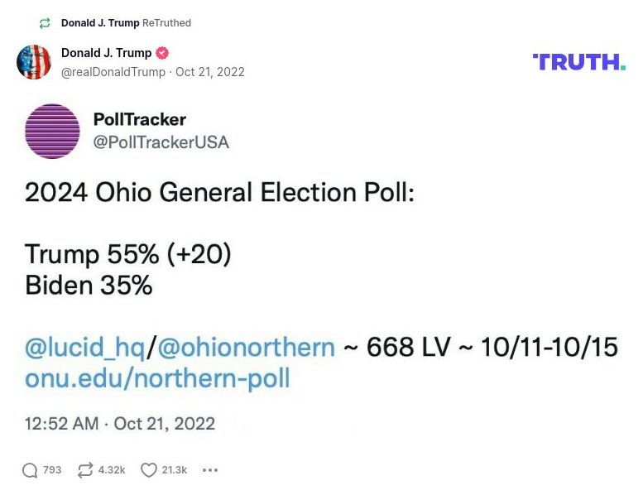Click the 4.32k ReTruths count
Image resolution: width=643 pixels, height=495 pixels.
(112, 470)
